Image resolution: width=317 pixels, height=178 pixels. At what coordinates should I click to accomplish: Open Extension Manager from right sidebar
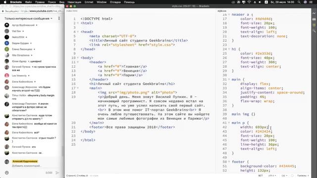coord(314,19)
